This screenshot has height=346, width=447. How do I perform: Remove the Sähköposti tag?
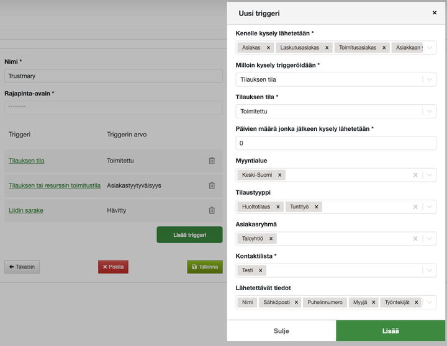pos(296,303)
